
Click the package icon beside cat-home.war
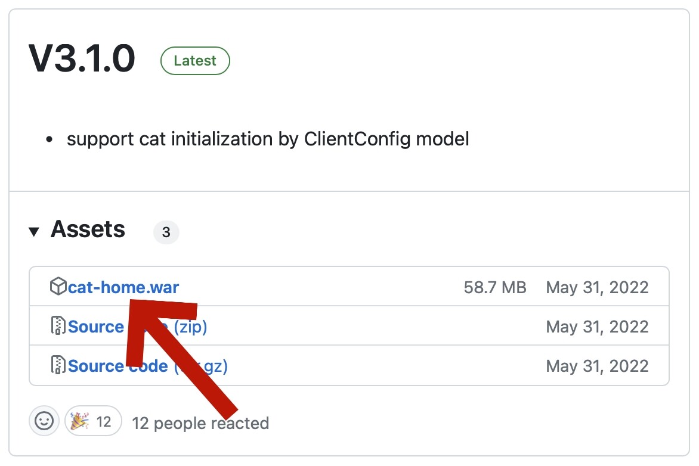57,287
